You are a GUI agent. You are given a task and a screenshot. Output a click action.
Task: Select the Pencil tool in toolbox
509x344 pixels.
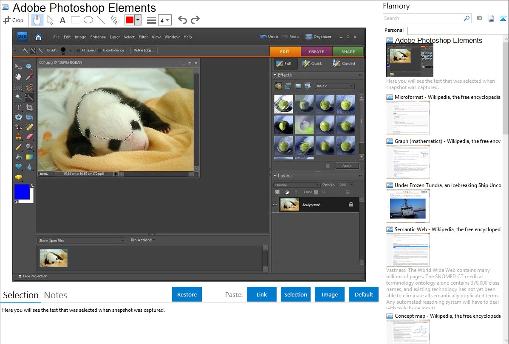(x=19, y=147)
